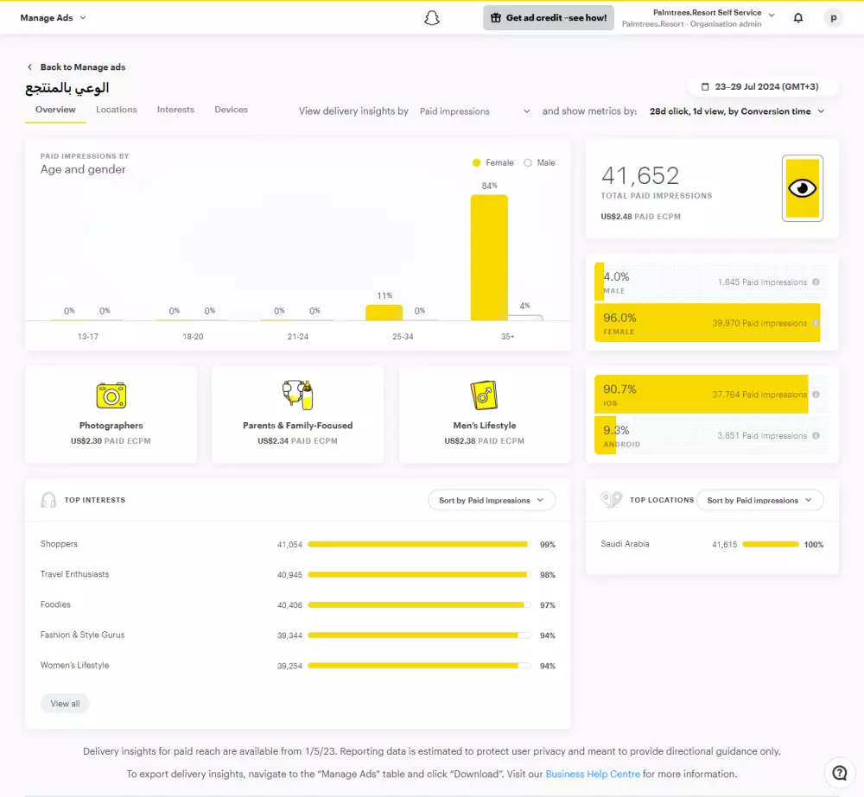Click the help chat bubble icon
This screenshot has width=864, height=797.
click(x=839, y=773)
